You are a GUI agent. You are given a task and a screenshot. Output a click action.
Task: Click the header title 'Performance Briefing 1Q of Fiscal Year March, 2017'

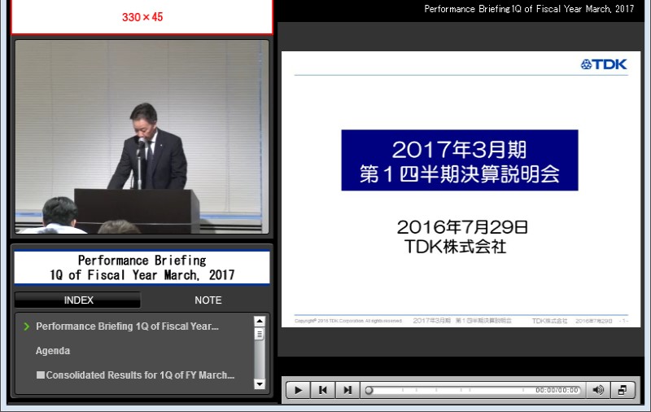529,9
